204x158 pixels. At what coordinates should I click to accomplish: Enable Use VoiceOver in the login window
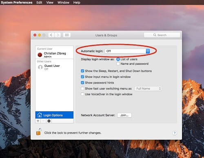click(x=82, y=94)
